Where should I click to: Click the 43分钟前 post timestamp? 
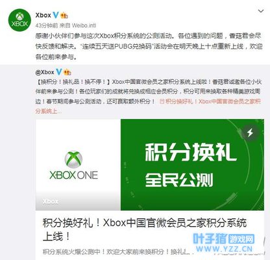47,25
